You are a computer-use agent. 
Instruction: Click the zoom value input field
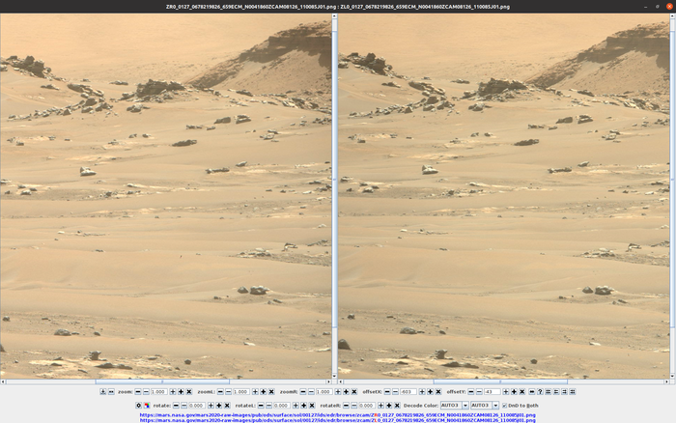point(159,392)
